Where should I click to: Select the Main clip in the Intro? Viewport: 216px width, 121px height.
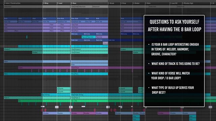pyautogui.click(x=23, y=62)
